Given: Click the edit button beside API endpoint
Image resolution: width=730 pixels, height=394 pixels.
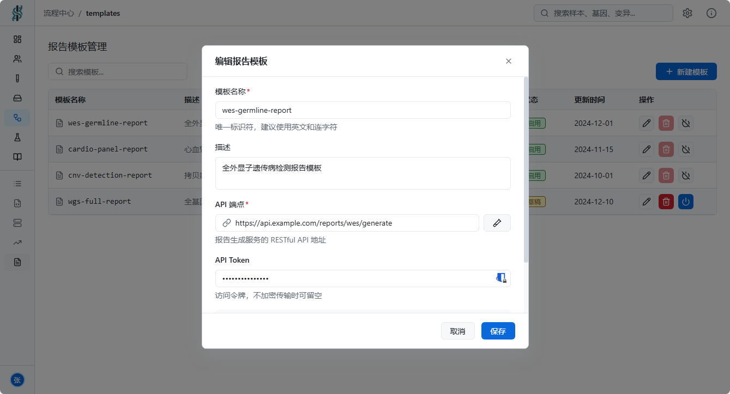Looking at the screenshot, I should [497, 223].
